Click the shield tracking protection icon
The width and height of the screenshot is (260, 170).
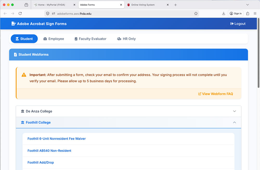coord(48,13)
